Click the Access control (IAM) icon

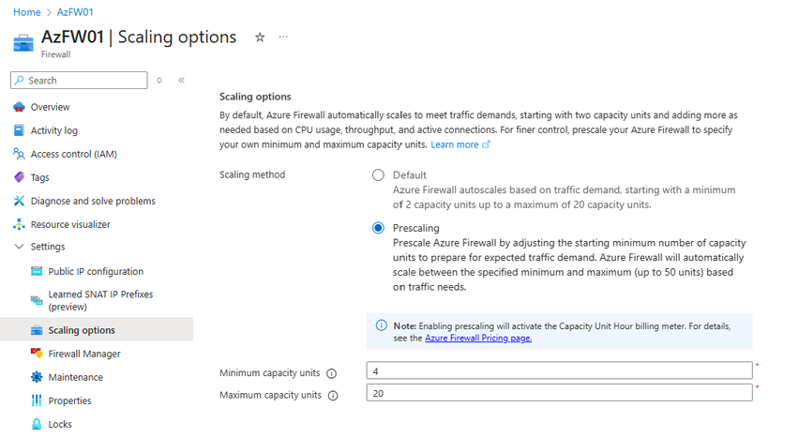coord(19,154)
